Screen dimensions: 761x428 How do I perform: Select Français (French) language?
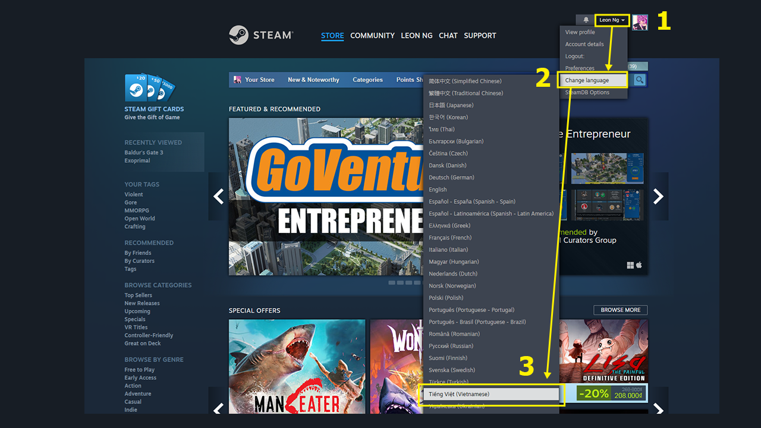491,238
